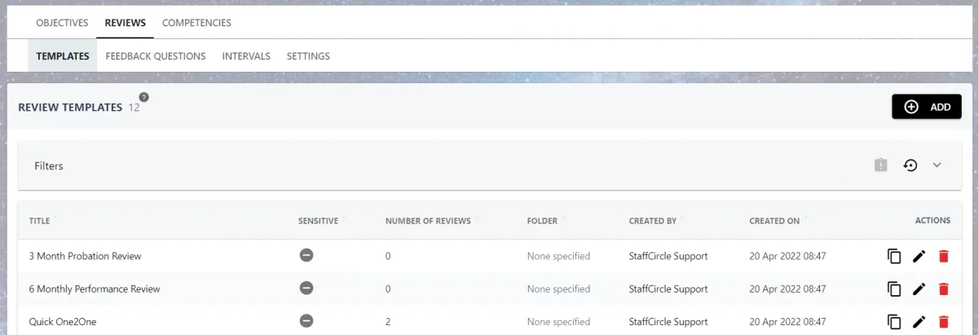
Task: Select the title '3 Month Probation Review'
Action: click(85, 256)
